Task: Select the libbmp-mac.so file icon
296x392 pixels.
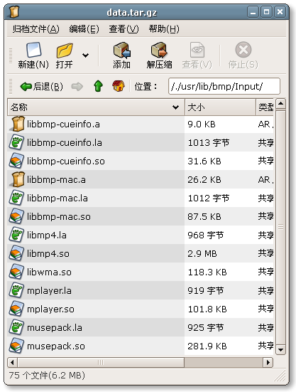Action: 16,216
